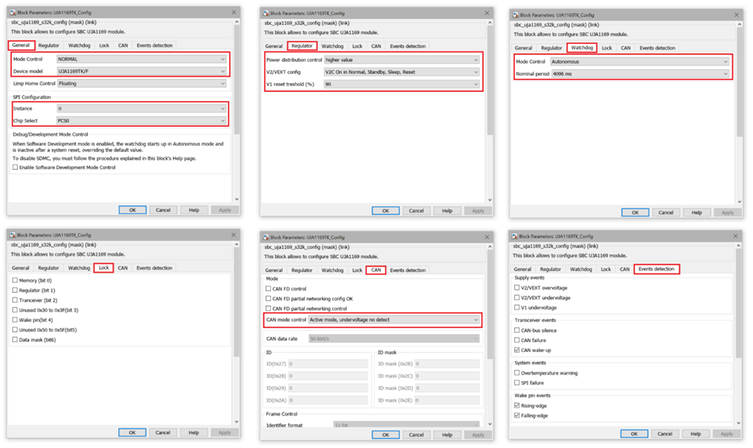
Task: Check the Data mask (bit6) box
Action: point(15,340)
